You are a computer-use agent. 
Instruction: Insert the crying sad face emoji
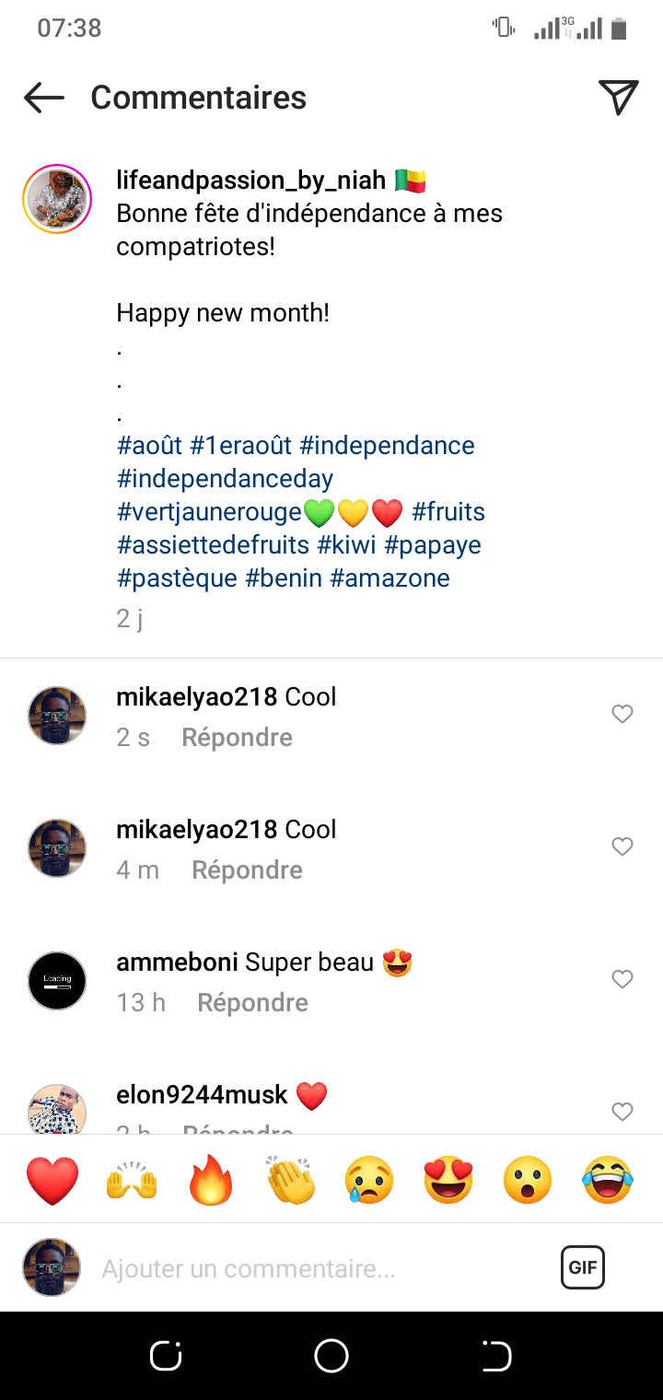pyautogui.click(x=369, y=1180)
